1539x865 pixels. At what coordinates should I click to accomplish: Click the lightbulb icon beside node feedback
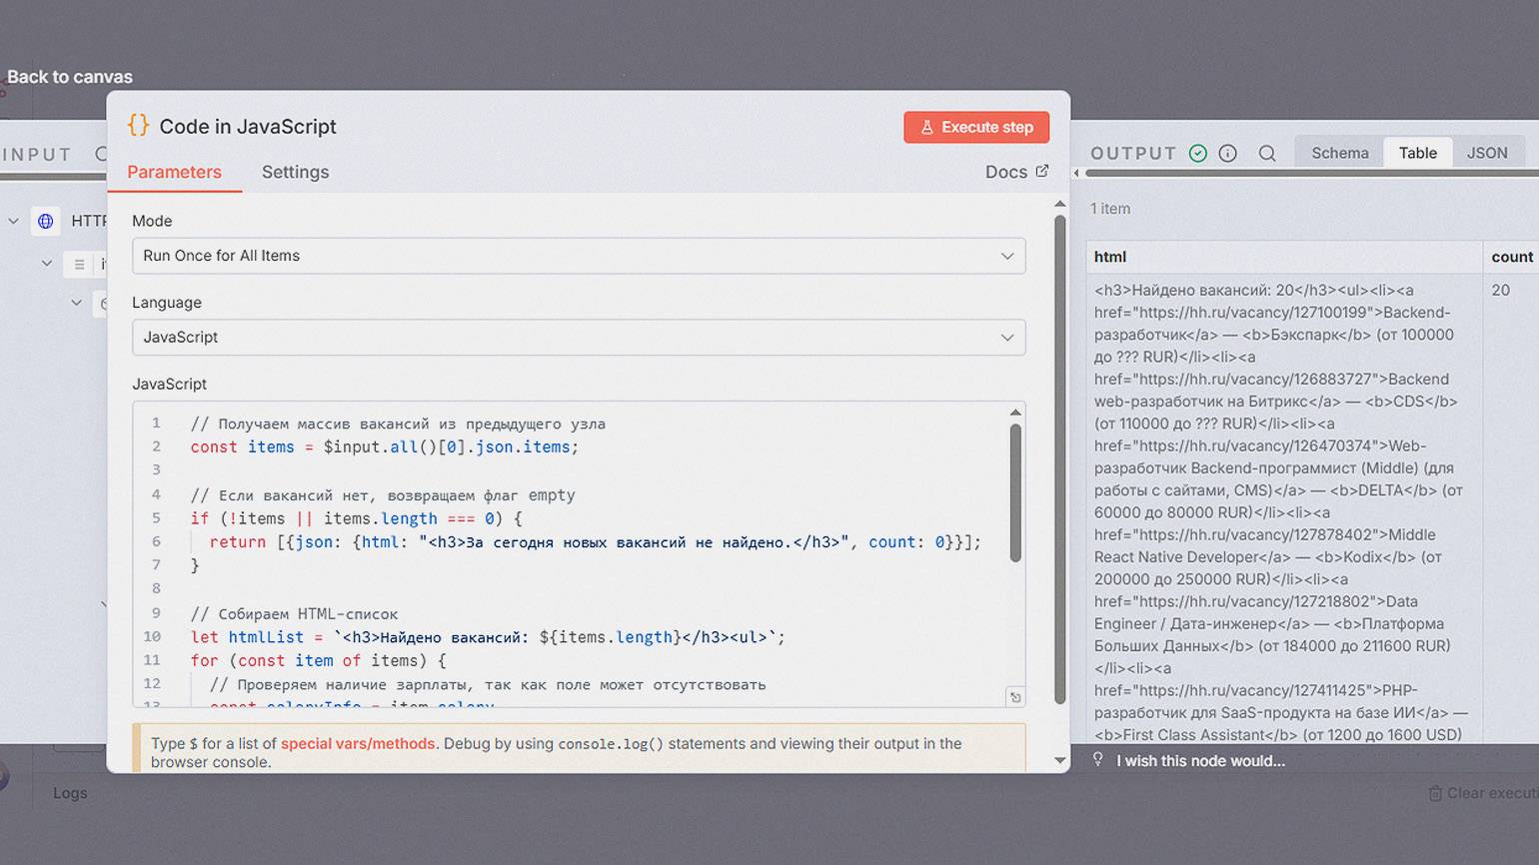(1097, 760)
